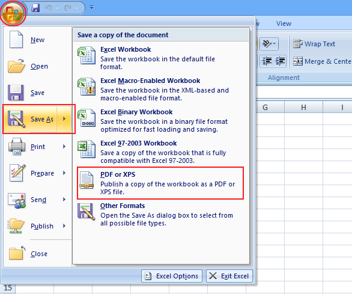Viewport: 352px width, 294px height.
Task: Open Customize Quick Access Toolbar dropdown
Action: point(91,8)
